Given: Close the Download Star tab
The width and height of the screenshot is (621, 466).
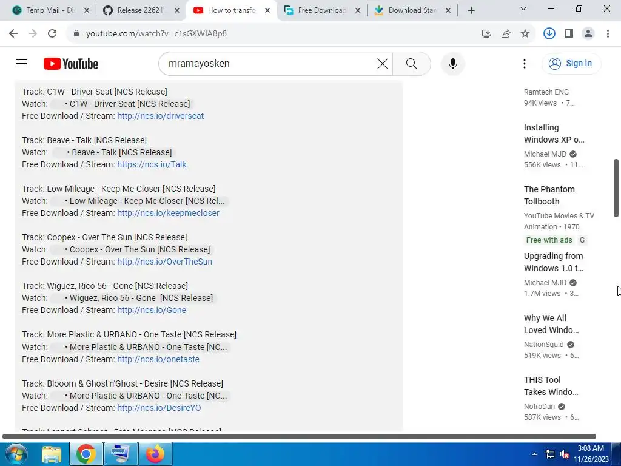Looking at the screenshot, I should [448, 10].
